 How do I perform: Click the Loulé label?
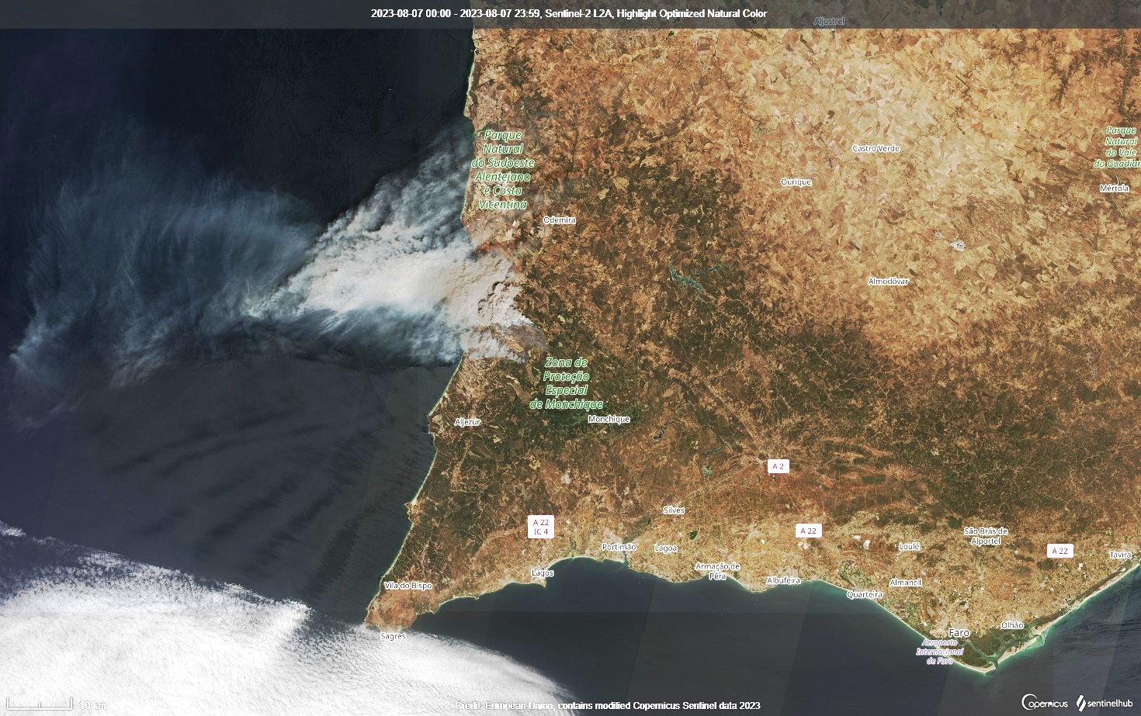click(909, 547)
